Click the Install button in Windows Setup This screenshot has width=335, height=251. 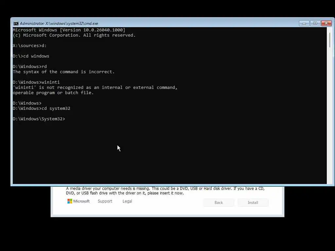[253, 203]
